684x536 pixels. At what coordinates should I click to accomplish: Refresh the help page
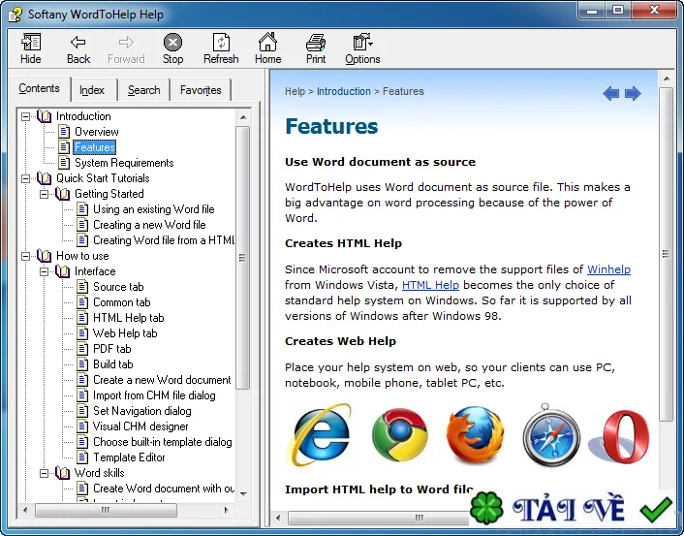click(221, 48)
